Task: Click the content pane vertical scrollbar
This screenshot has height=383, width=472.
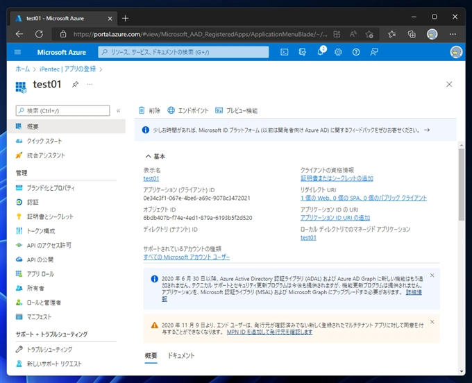Action: [461, 185]
